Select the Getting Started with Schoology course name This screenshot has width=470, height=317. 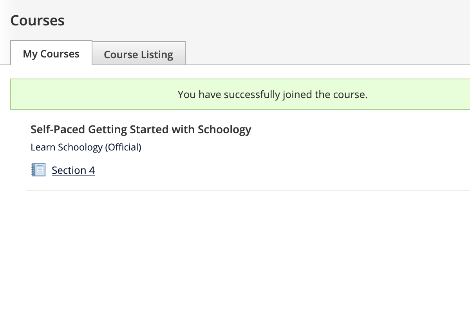tap(141, 129)
